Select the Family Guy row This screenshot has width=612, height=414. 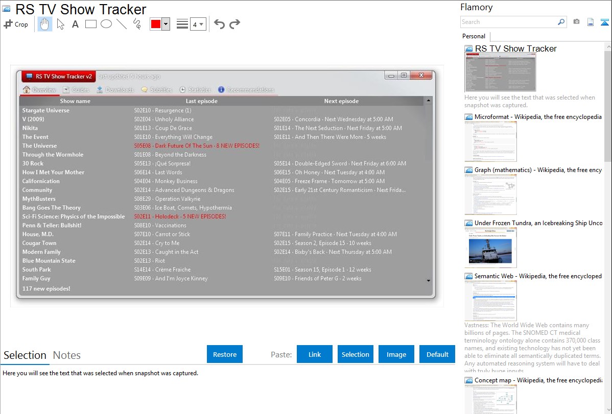point(222,278)
